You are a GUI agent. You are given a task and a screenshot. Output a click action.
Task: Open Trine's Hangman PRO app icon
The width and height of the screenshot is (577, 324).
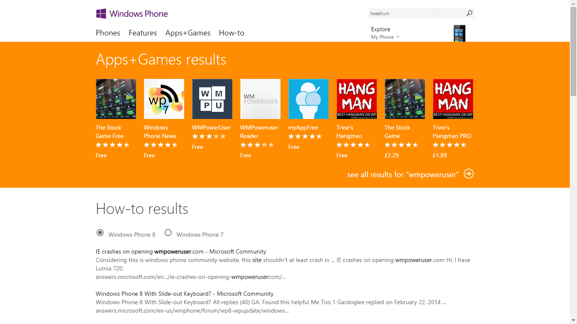[453, 99]
